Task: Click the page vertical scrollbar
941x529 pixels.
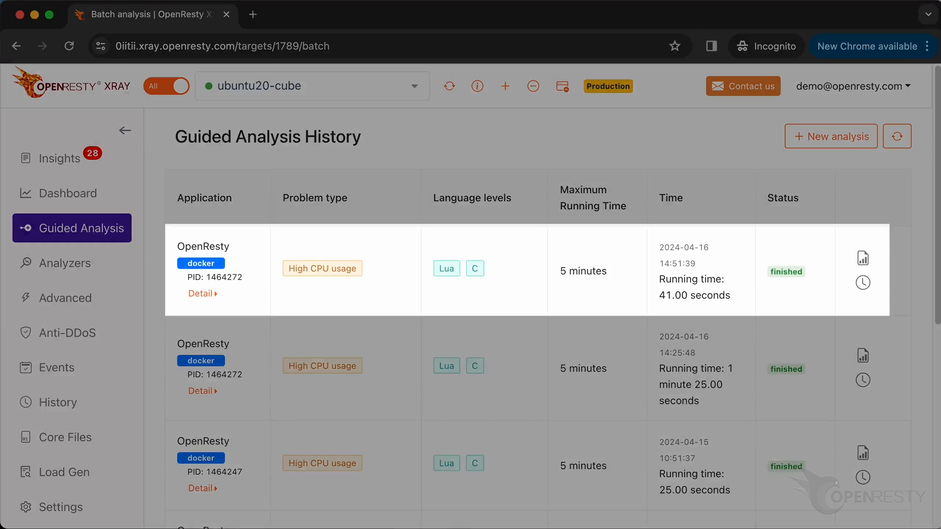Action: [x=937, y=195]
